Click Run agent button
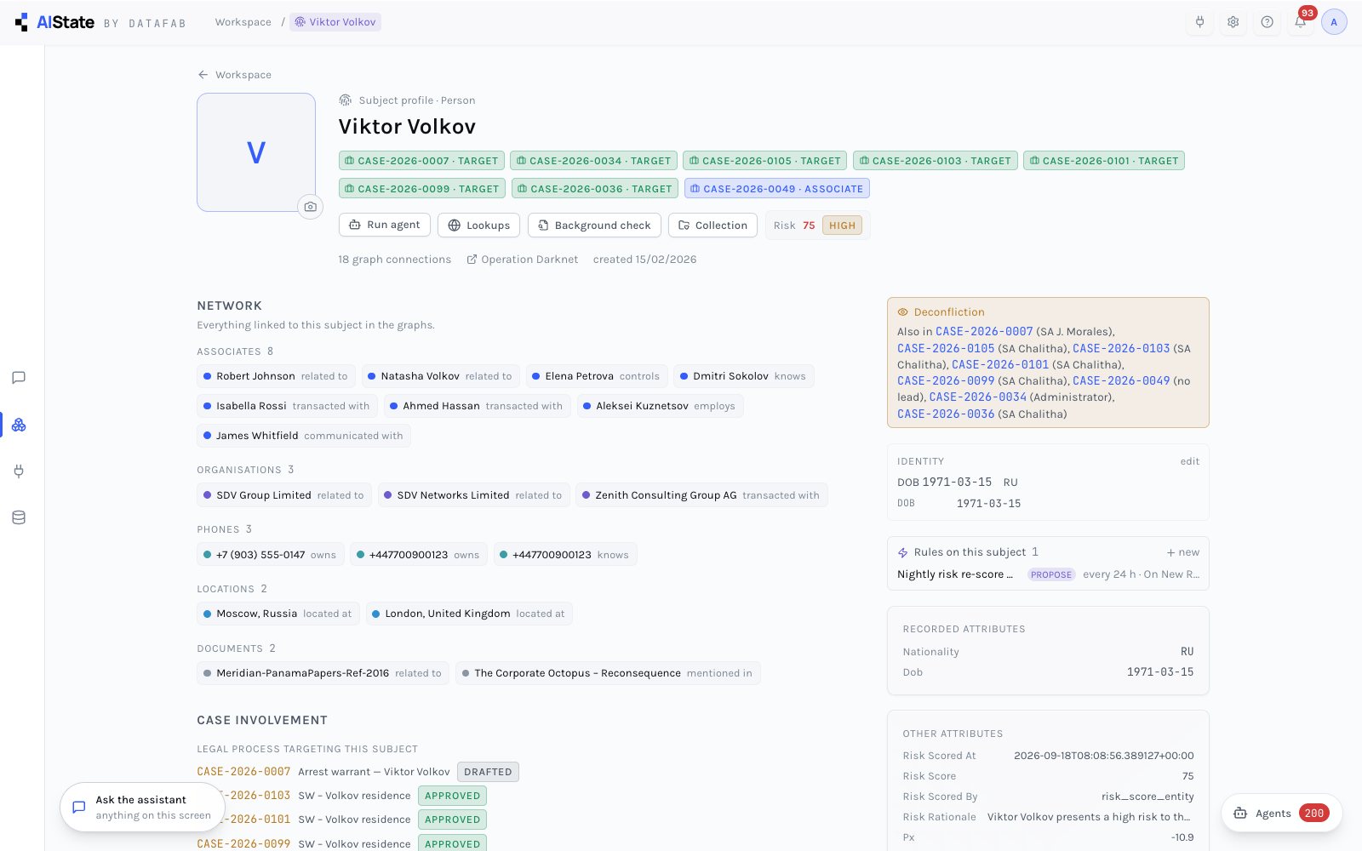This screenshot has width=1362, height=851. pyautogui.click(x=385, y=226)
